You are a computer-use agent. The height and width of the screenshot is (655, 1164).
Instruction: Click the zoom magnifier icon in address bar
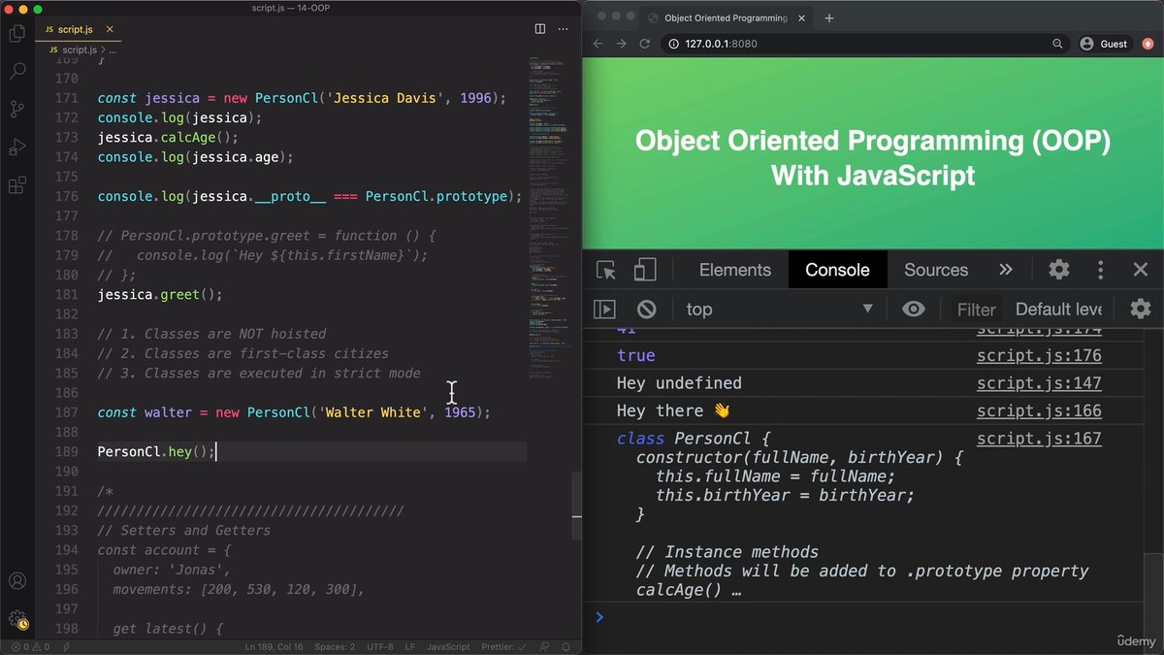tap(1057, 44)
